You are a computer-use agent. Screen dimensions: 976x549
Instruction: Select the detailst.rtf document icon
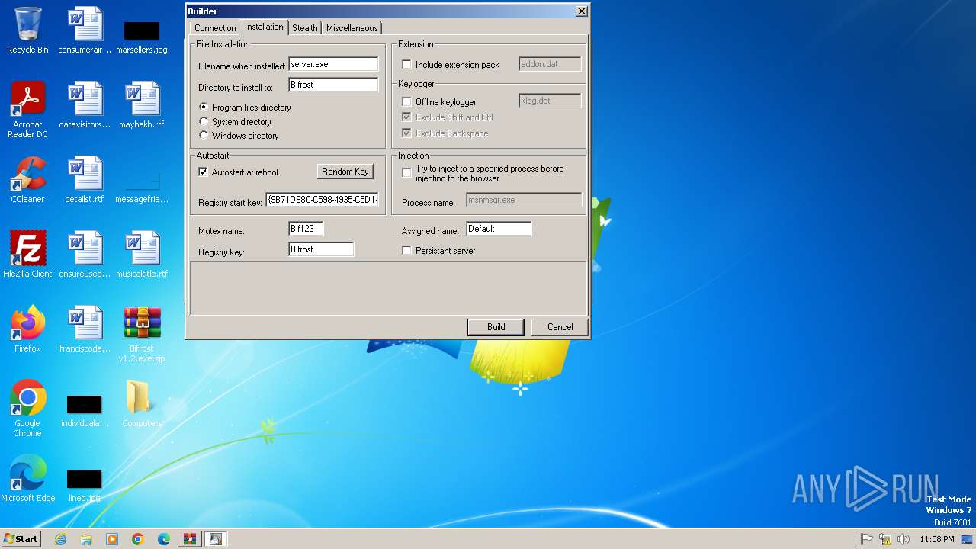pyautogui.click(x=85, y=180)
